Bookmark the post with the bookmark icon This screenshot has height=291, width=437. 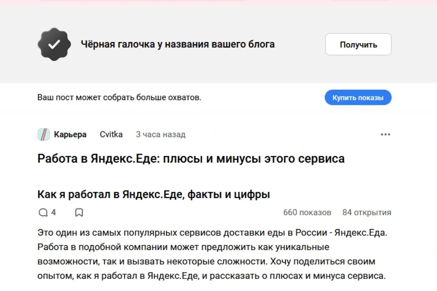coord(79,212)
